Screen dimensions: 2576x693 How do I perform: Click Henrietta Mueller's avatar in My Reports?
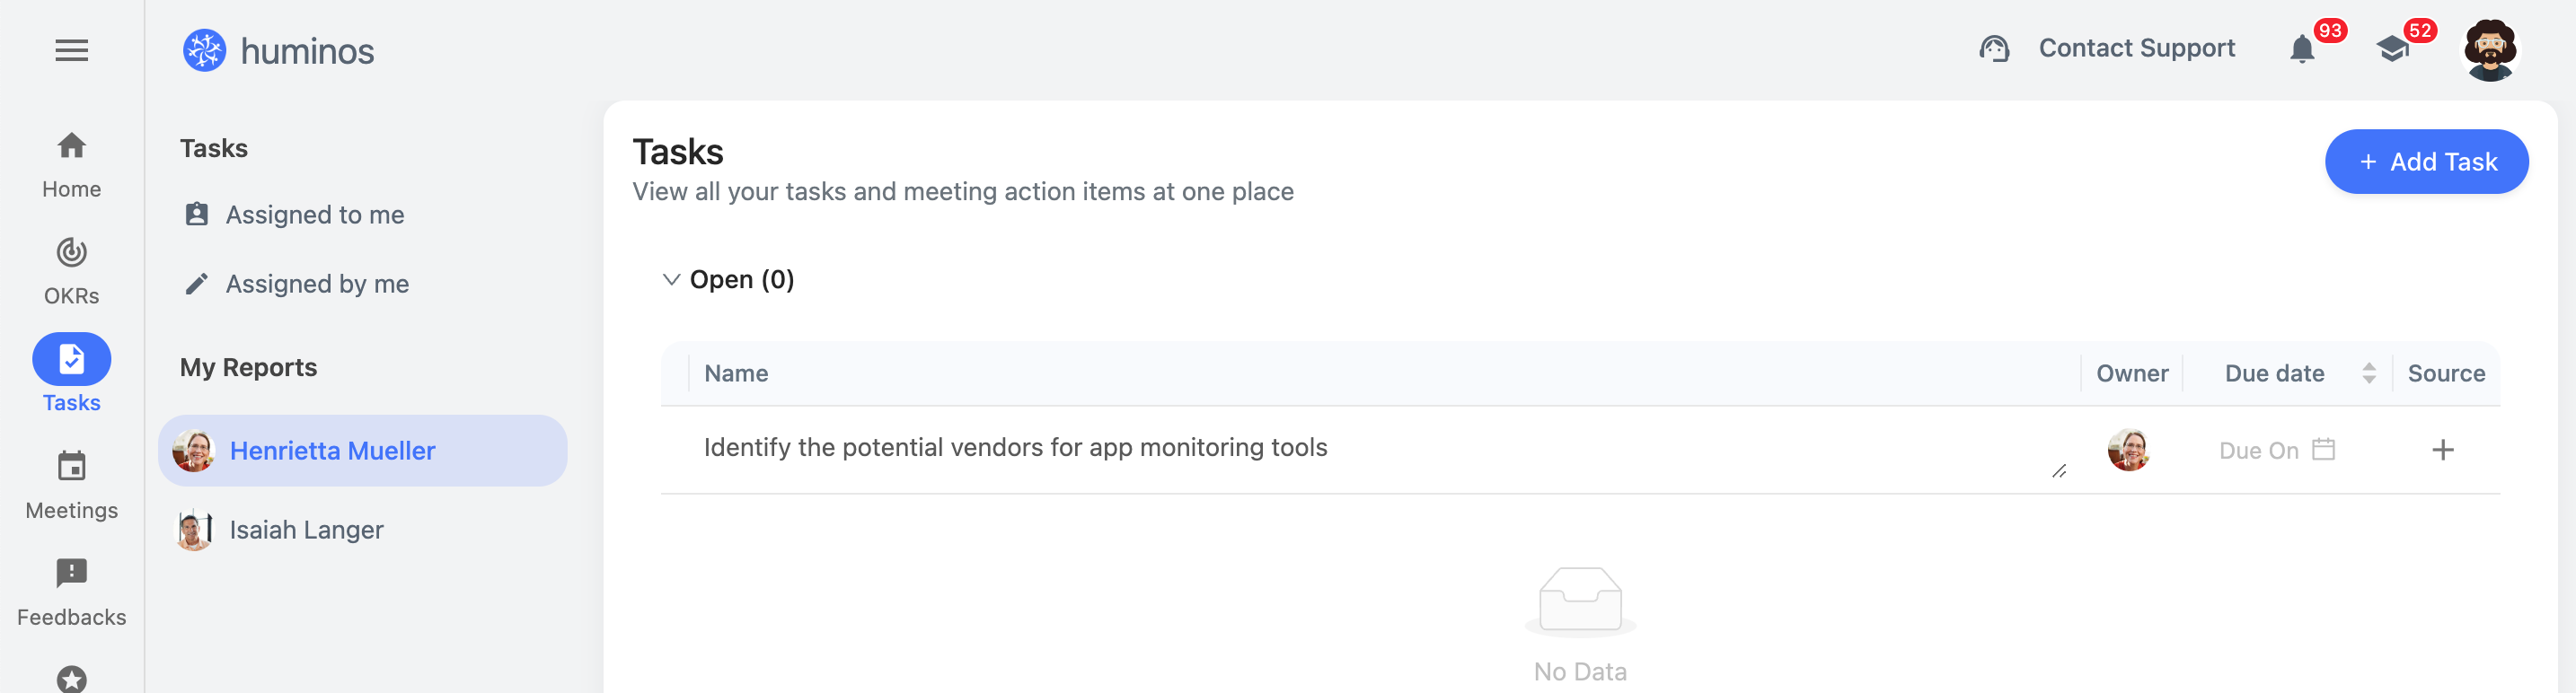click(x=194, y=451)
